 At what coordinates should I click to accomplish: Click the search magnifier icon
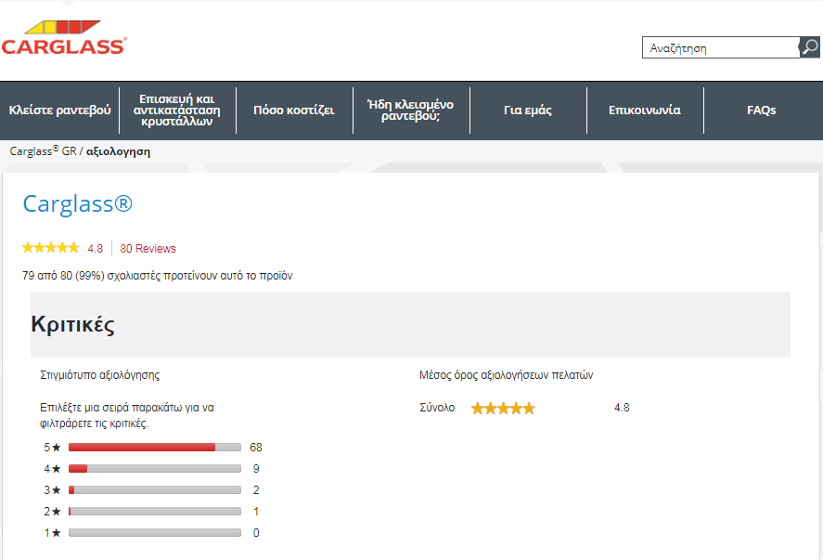click(809, 47)
